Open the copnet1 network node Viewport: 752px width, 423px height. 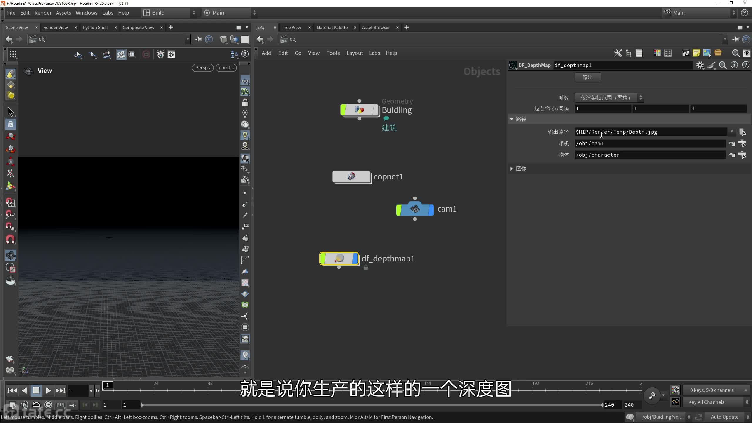click(x=351, y=177)
